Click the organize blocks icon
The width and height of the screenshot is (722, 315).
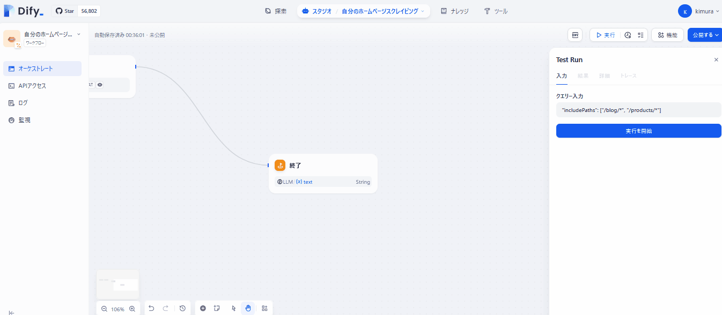pos(264,308)
